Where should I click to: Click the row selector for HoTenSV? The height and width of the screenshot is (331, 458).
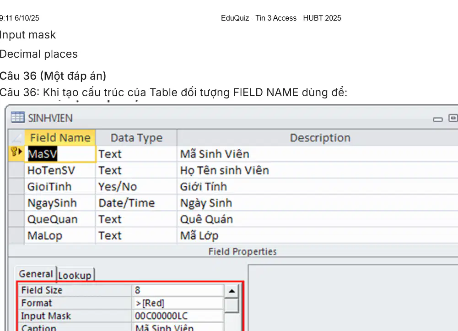coord(16,170)
